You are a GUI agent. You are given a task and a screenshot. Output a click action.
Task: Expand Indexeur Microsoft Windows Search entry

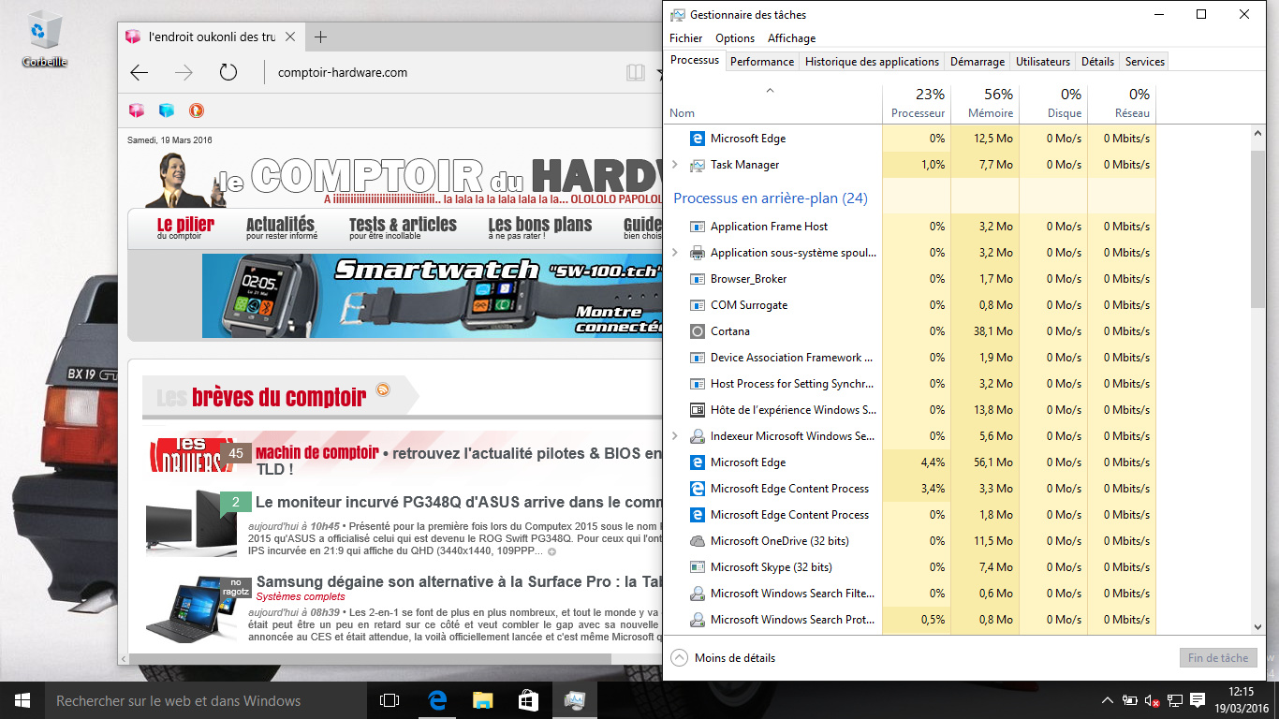click(x=675, y=436)
